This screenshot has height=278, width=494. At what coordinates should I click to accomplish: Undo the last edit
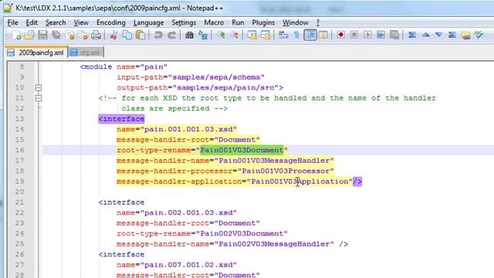pyautogui.click(x=158, y=35)
